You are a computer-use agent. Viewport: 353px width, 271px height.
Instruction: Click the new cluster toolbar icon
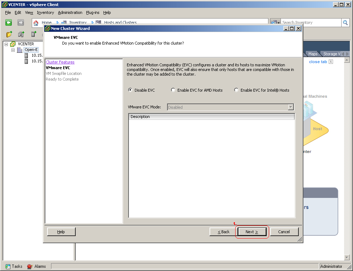(x=21, y=34)
